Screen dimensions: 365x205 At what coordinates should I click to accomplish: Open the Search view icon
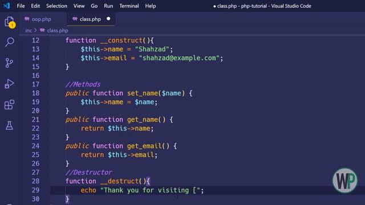(x=10, y=42)
